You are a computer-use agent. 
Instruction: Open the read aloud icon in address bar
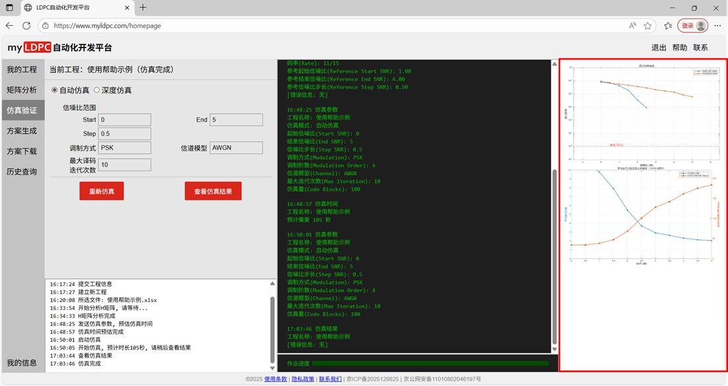point(632,26)
